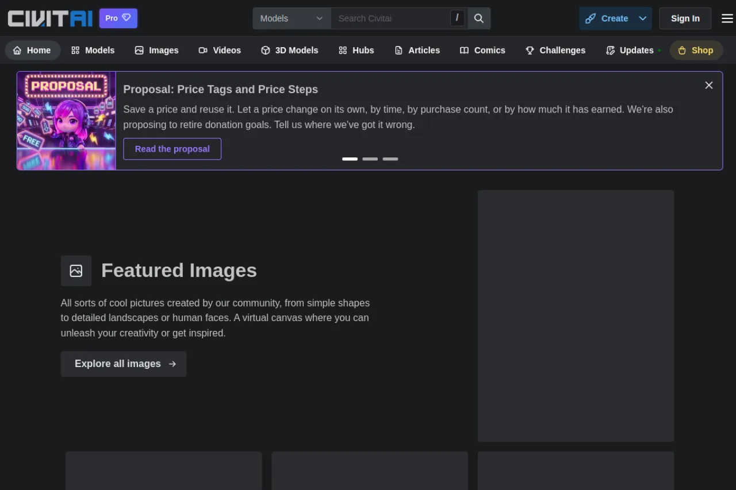Select the 3D Models tab
Screen dimensions: 736x490
pyautogui.click(x=289, y=51)
